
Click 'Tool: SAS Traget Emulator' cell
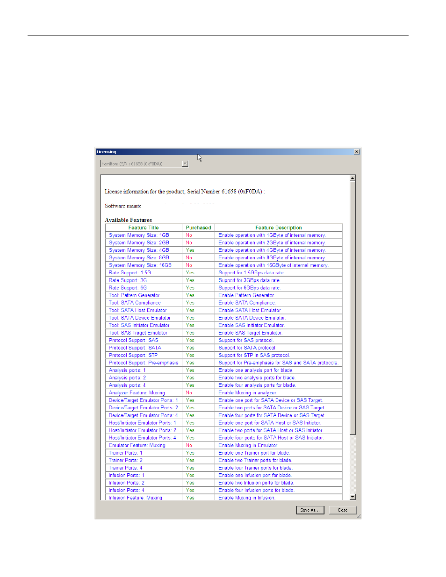tap(144, 333)
